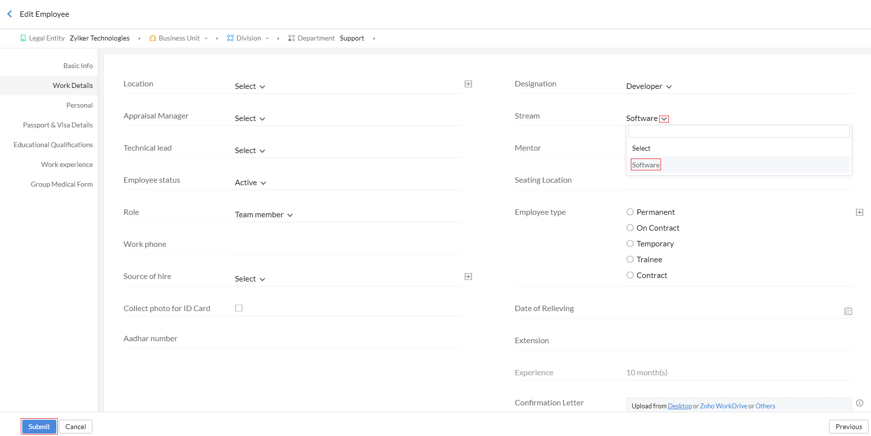The width and height of the screenshot is (871, 436).
Task: Click the back arrow beside Edit Employee
Action: pyautogui.click(x=9, y=14)
